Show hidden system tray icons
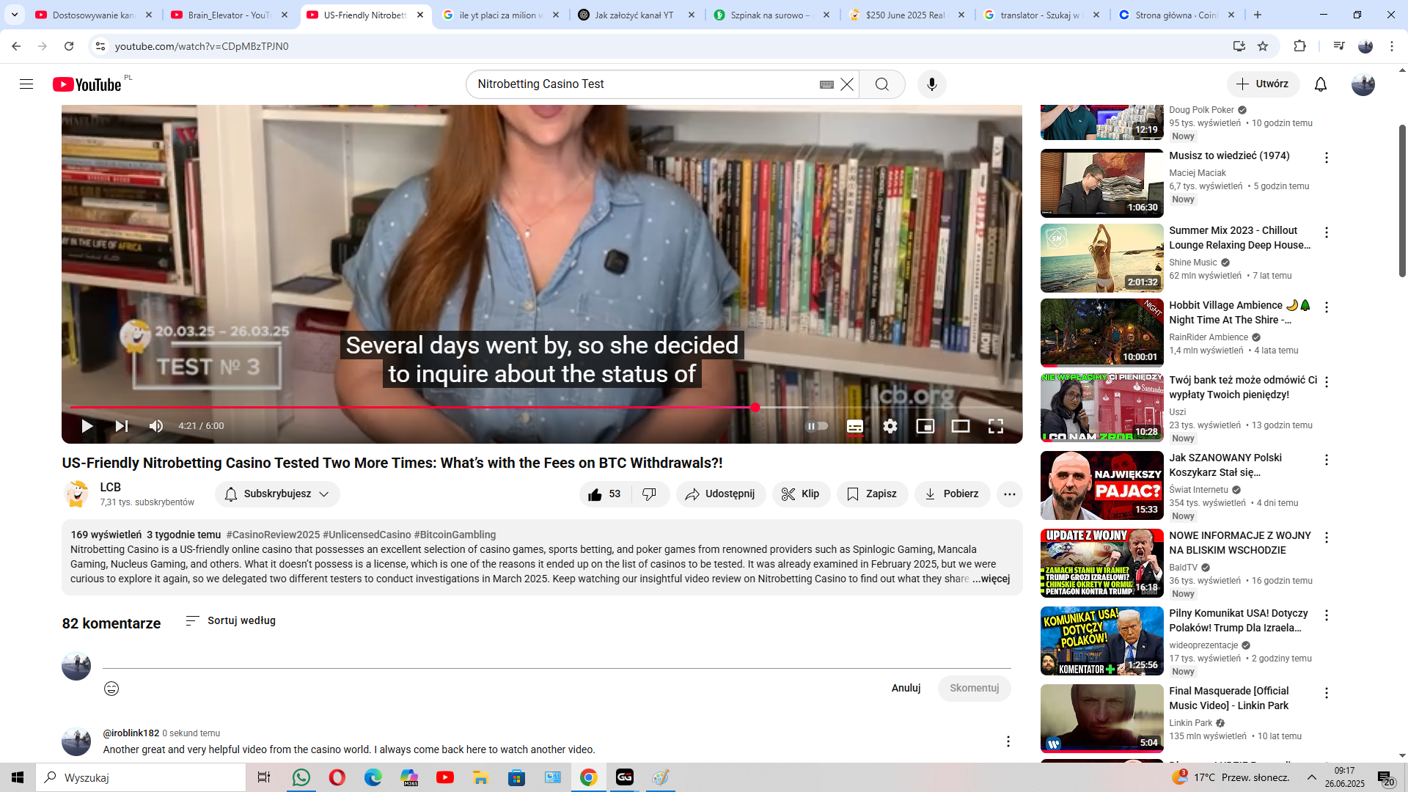This screenshot has width=1408, height=792. tap(1312, 777)
